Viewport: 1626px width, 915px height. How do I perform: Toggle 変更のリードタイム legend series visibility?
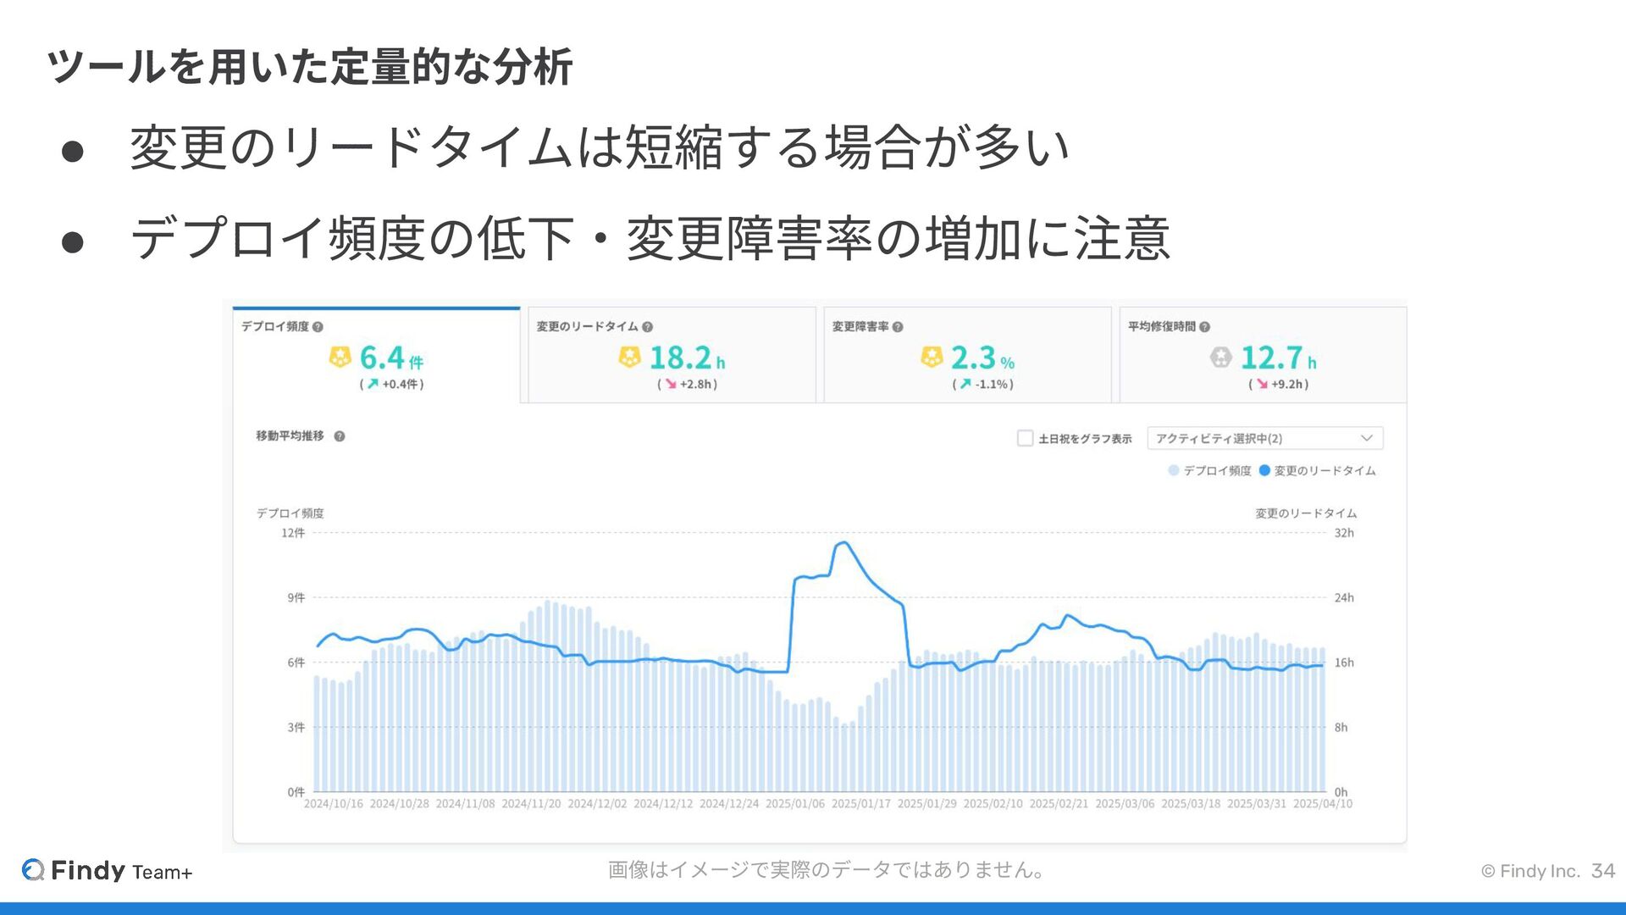pyautogui.click(x=1317, y=471)
